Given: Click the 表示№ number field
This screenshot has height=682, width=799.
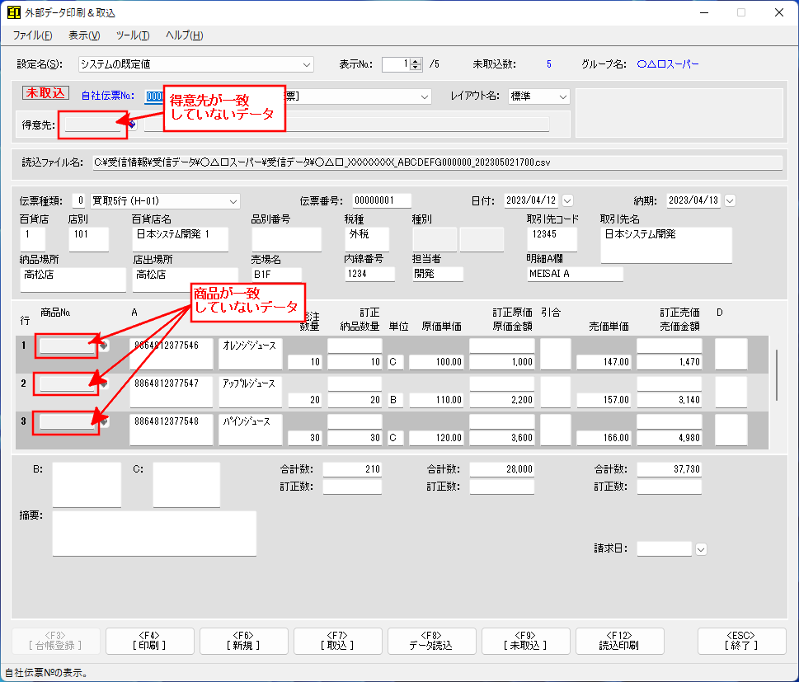Looking at the screenshot, I should point(396,64).
